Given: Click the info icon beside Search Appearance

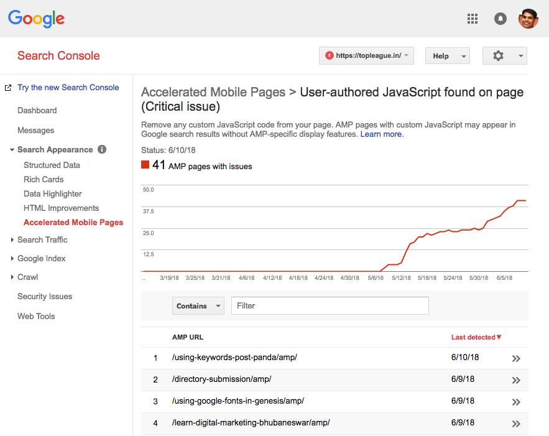Looking at the screenshot, I should (x=101, y=149).
